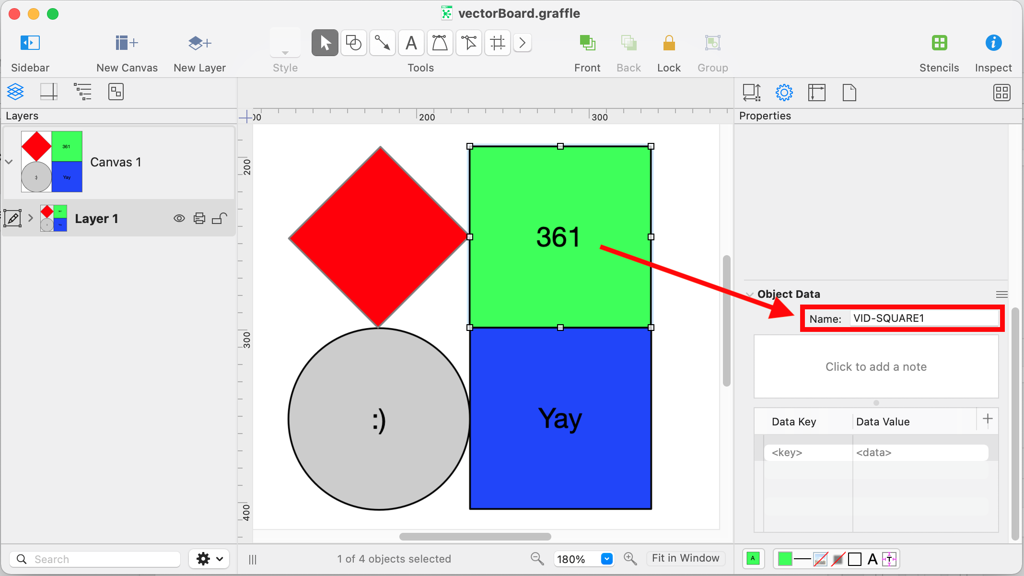The height and width of the screenshot is (576, 1024).
Task: Open the Outline sidebar tab
Action: pyautogui.click(x=82, y=92)
